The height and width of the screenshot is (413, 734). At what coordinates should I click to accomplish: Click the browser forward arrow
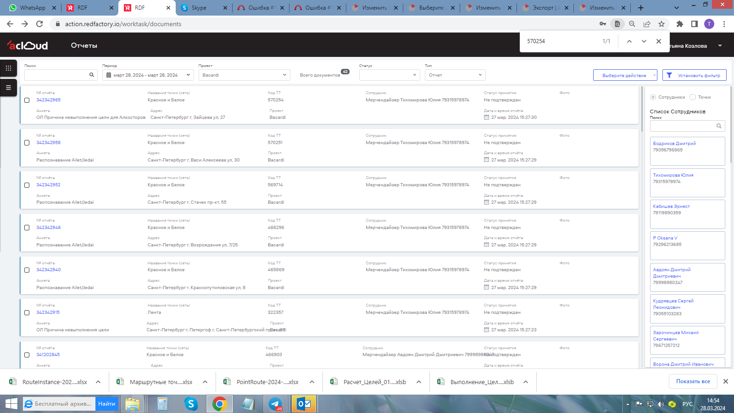pyautogui.click(x=25, y=24)
